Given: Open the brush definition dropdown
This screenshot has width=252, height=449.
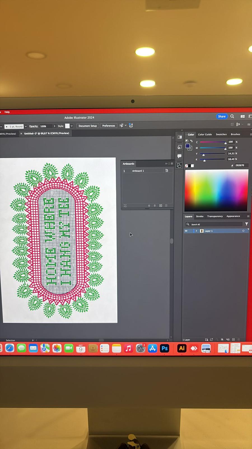Looking at the screenshot, I should click(25, 126).
